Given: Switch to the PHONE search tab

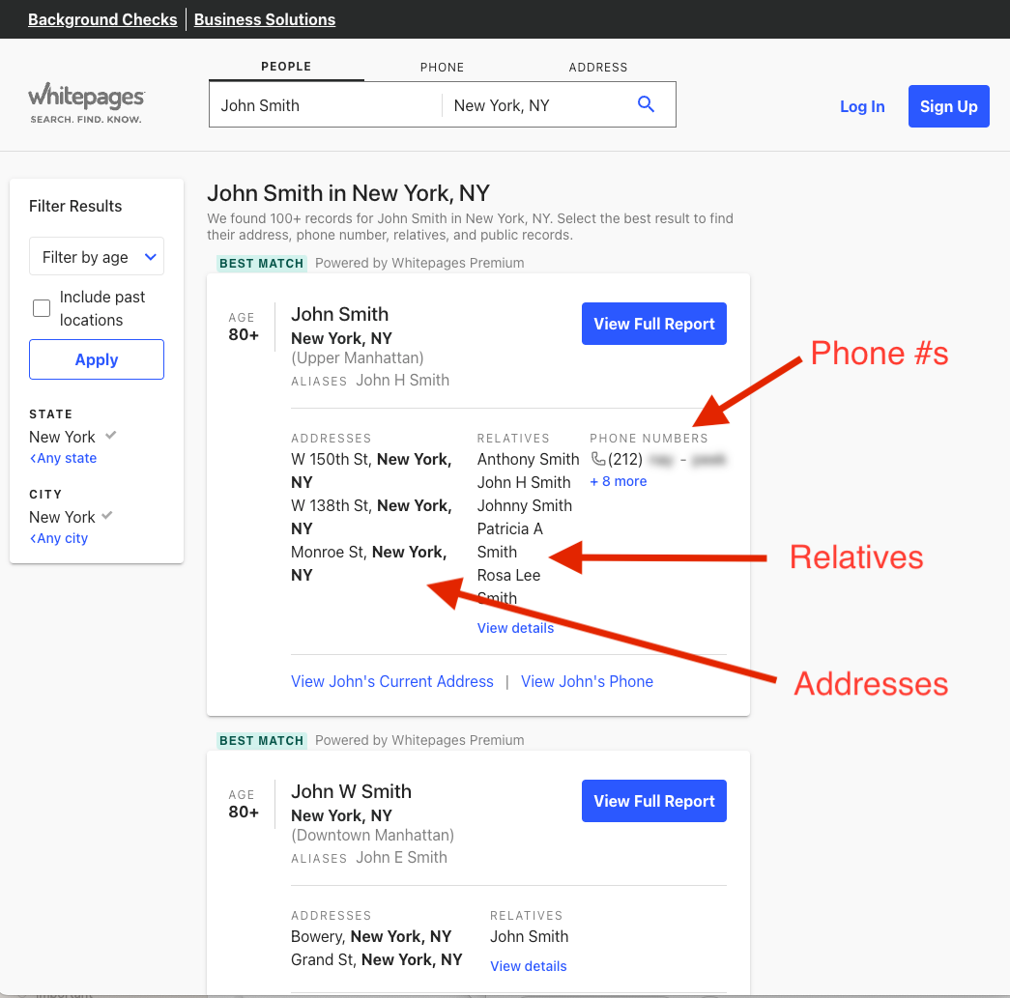Looking at the screenshot, I should [442, 67].
